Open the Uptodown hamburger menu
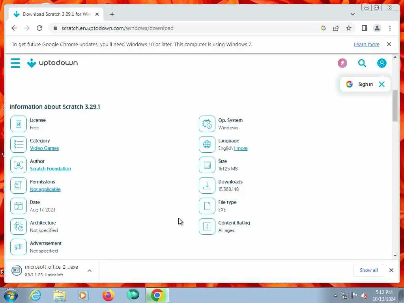 click(15, 63)
